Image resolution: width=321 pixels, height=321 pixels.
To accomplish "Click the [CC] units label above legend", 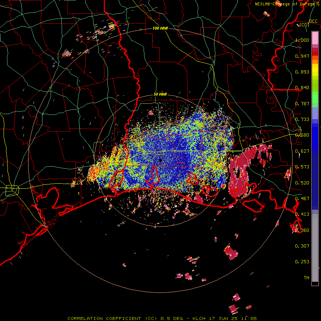I will click(x=305, y=25).
